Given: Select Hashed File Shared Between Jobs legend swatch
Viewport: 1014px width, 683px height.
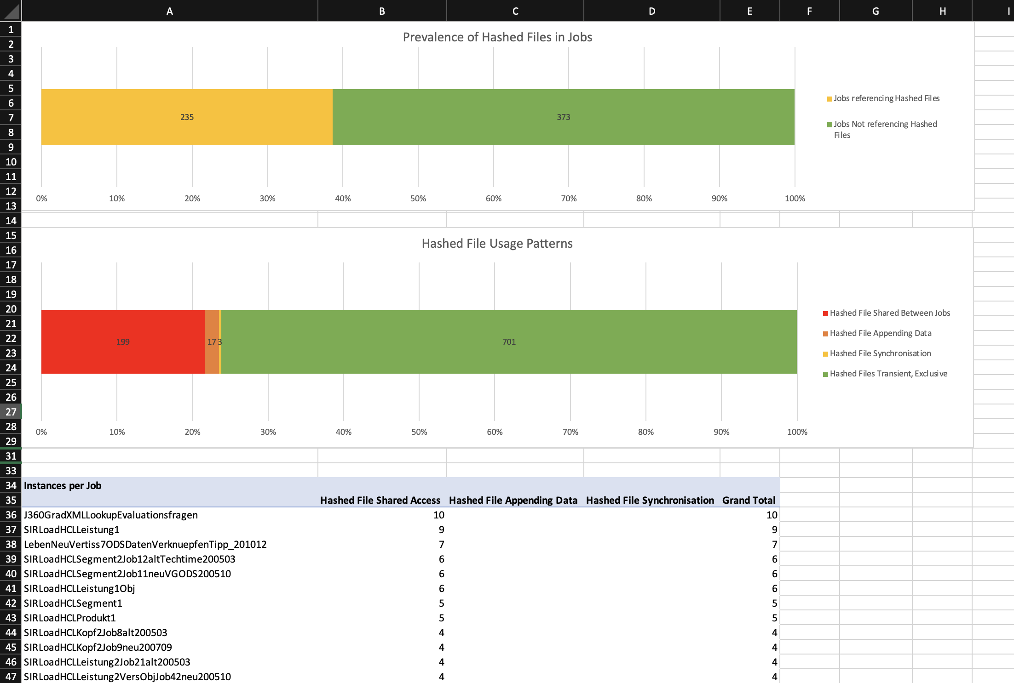Looking at the screenshot, I should (825, 313).
